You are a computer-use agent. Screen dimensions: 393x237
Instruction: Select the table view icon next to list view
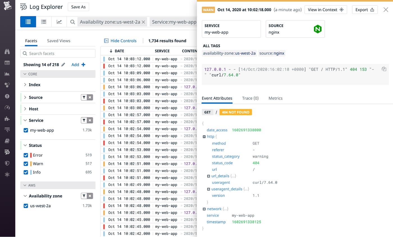[44, 22]
